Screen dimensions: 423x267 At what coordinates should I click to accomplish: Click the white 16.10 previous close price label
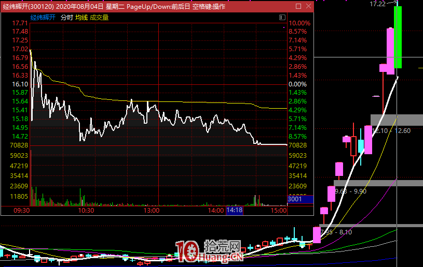click(19, 84)
